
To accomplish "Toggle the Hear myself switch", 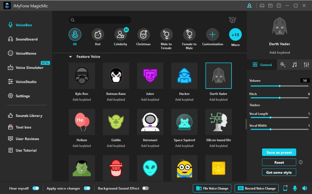I will [x=36, y=188].
